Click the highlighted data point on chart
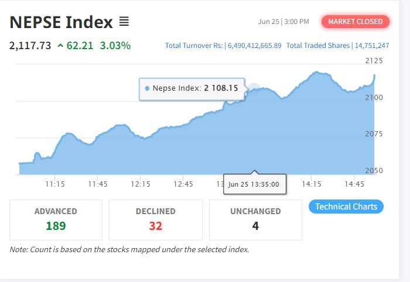Image resolution: width=410 pixels, height=282 pixels. 254,88
